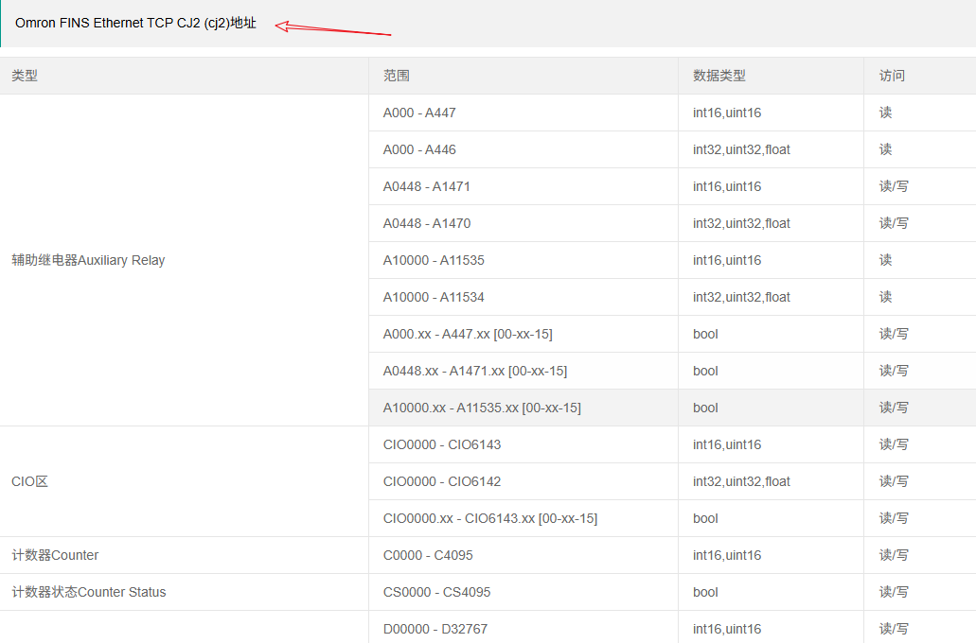
Task: Click 'bool' in the A000.xx - A447.xx row
Action: tap(705, 334)
